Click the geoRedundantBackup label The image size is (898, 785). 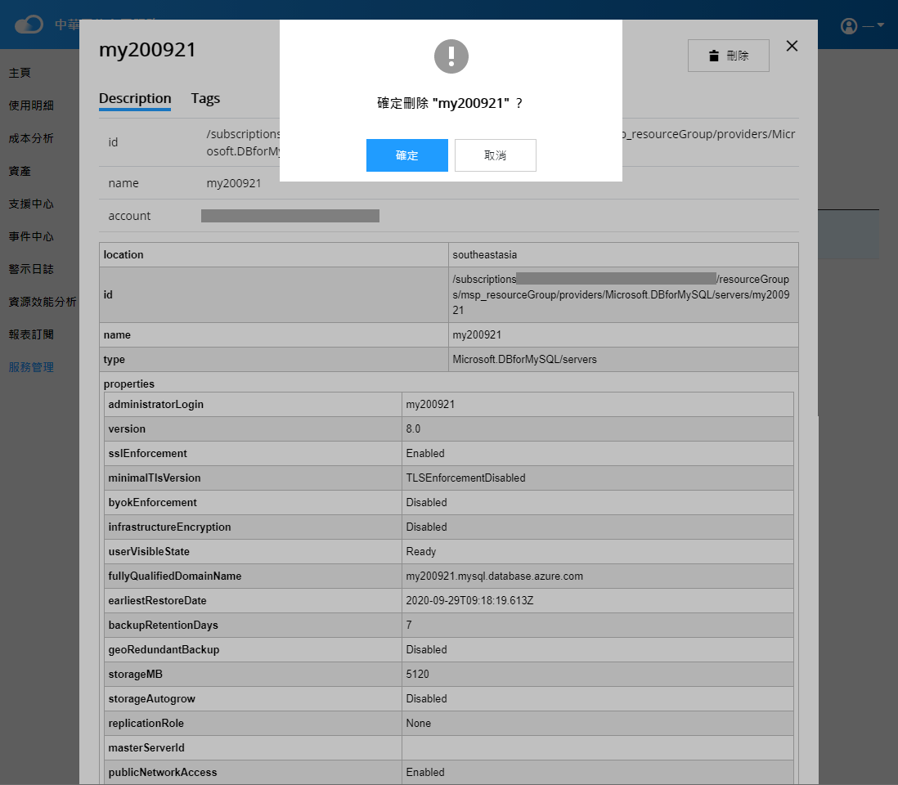click(x=164, y=650)
